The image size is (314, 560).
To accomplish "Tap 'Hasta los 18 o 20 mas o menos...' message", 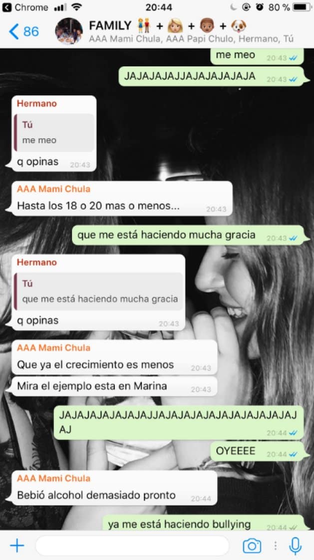I will (x=122, y=199).
